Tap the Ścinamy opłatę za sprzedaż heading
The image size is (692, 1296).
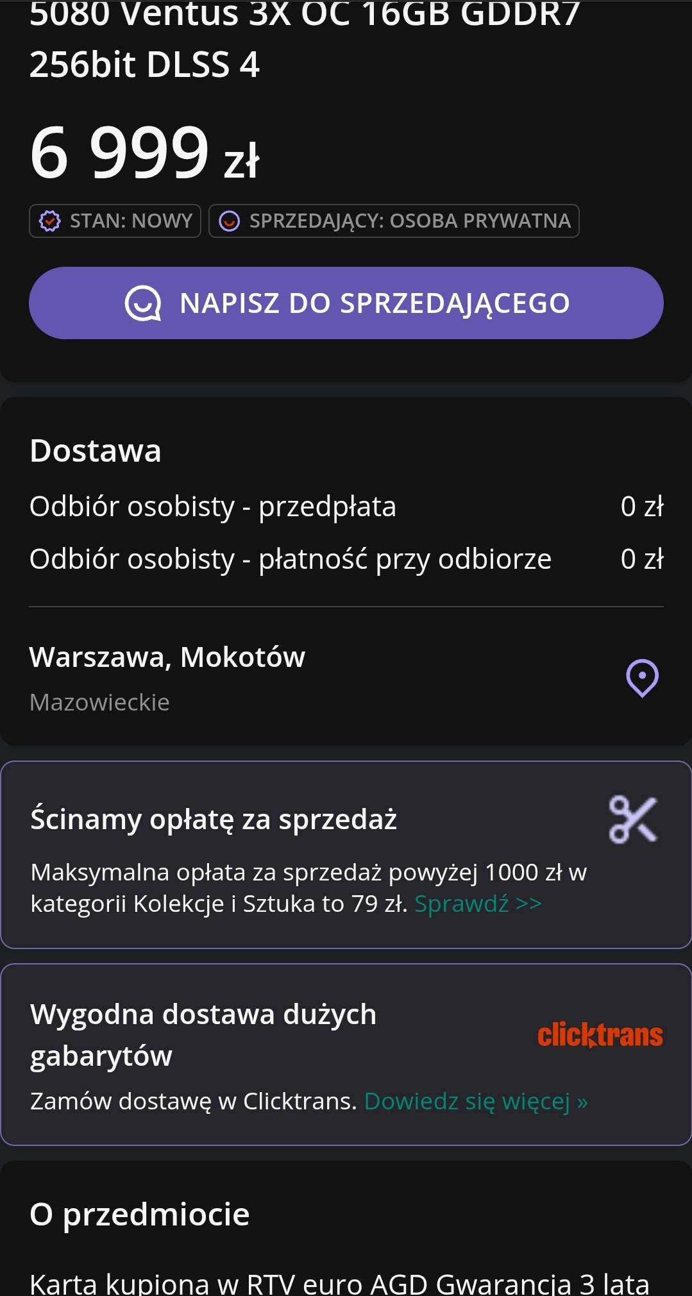[x=214, y=820]
